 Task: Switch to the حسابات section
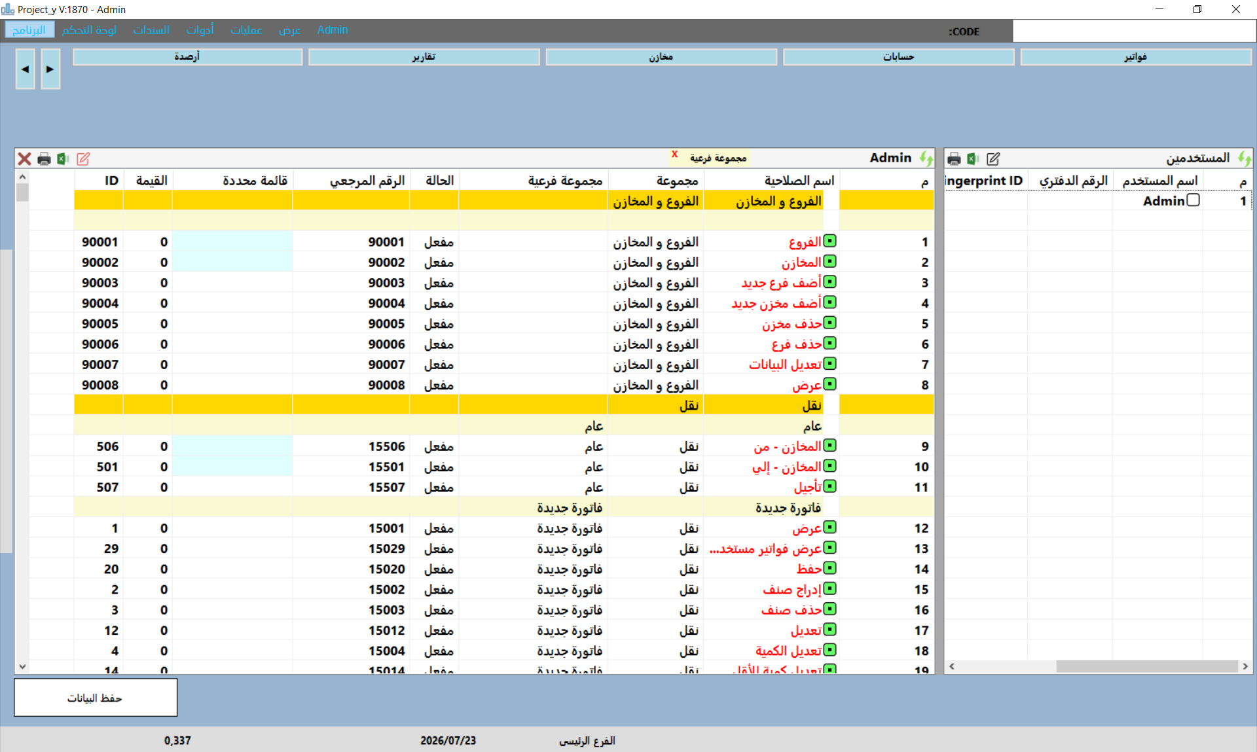(899, 57)
